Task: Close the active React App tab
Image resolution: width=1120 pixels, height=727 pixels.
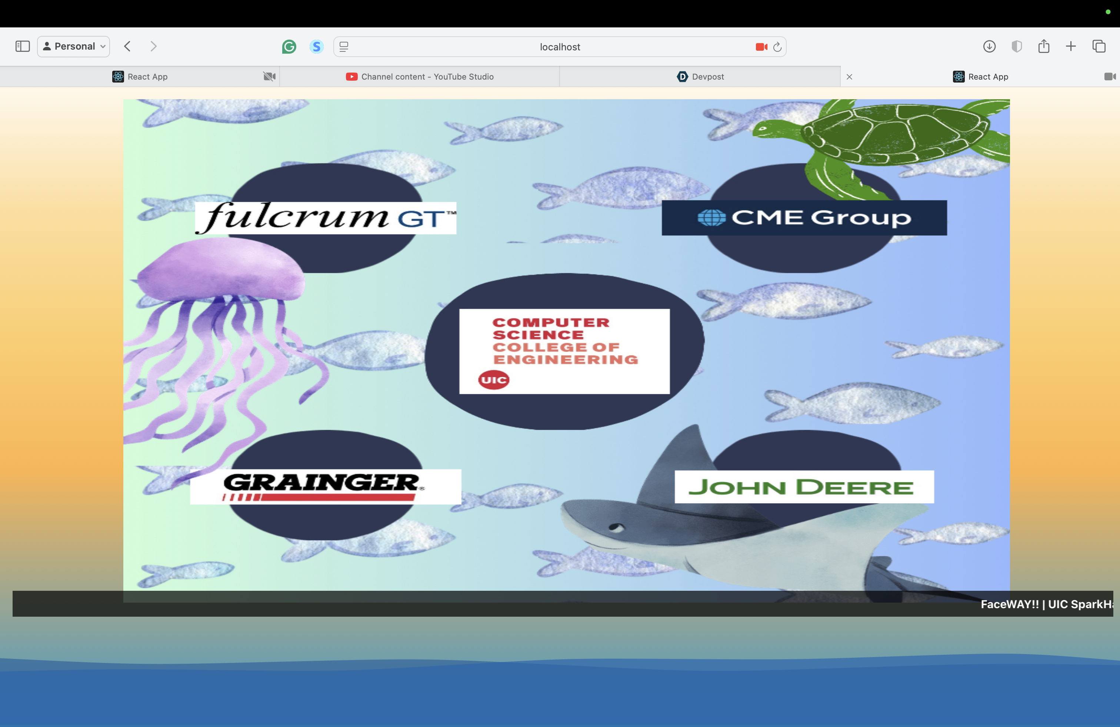Action: tap(849, 77)
